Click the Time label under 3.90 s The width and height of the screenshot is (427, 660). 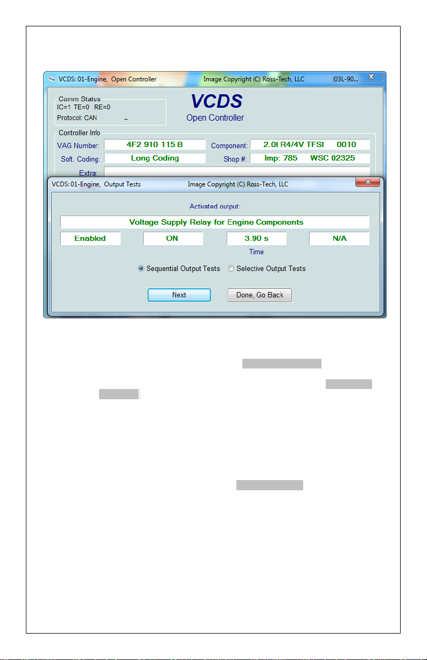[256, 252]
